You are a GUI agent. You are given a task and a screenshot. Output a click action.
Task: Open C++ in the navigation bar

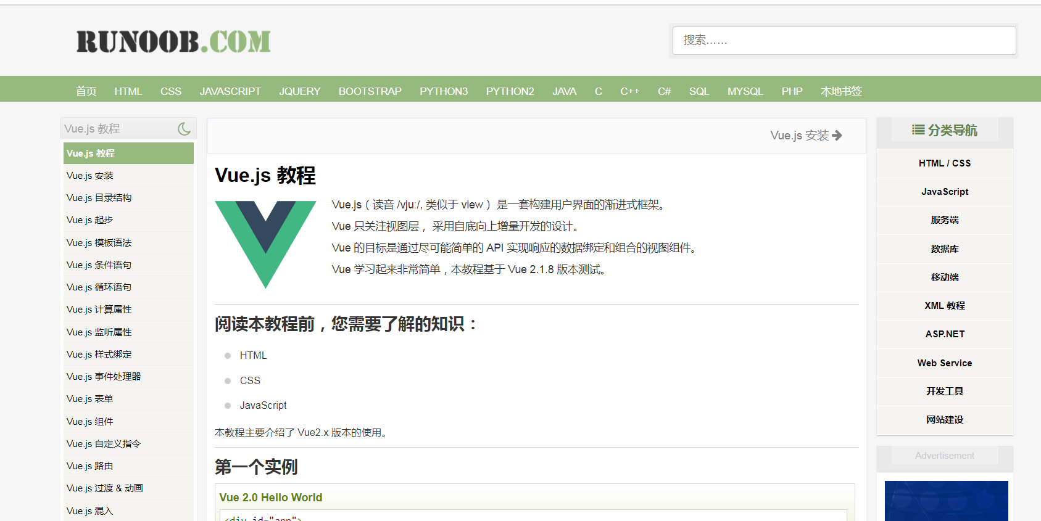tap(630, 91)
